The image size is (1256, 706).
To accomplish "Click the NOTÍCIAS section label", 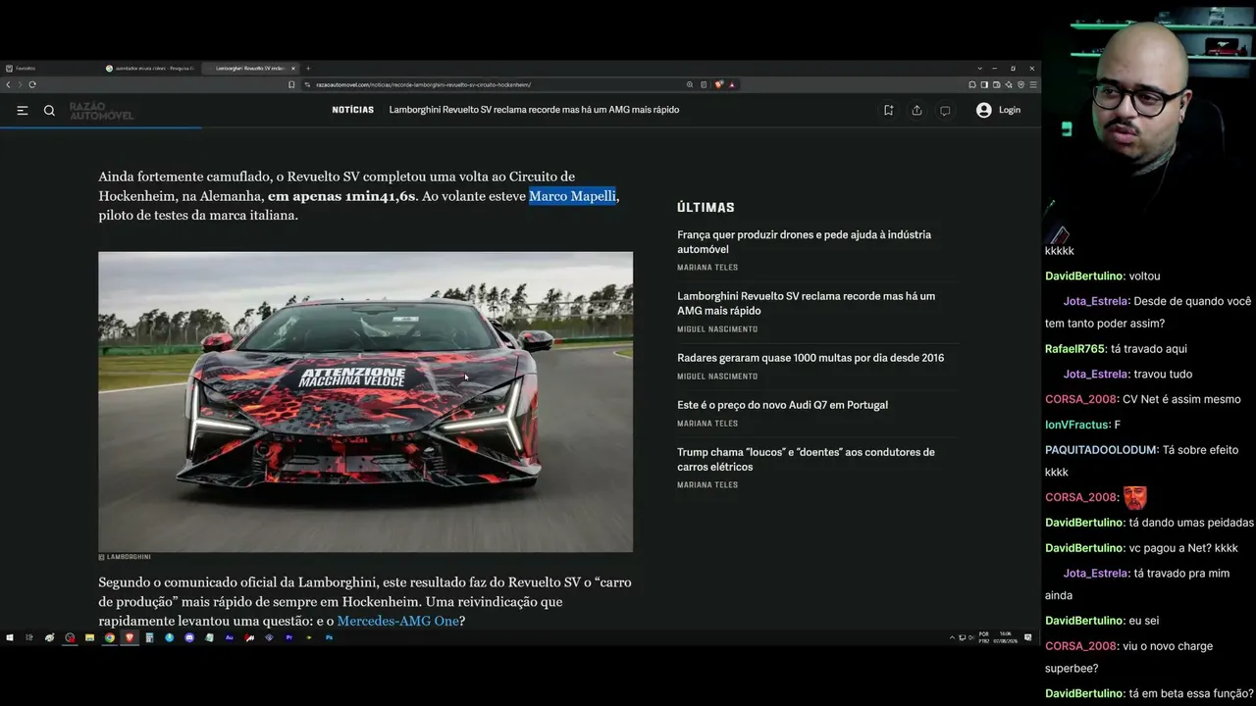I will click(x=353, y=110).
